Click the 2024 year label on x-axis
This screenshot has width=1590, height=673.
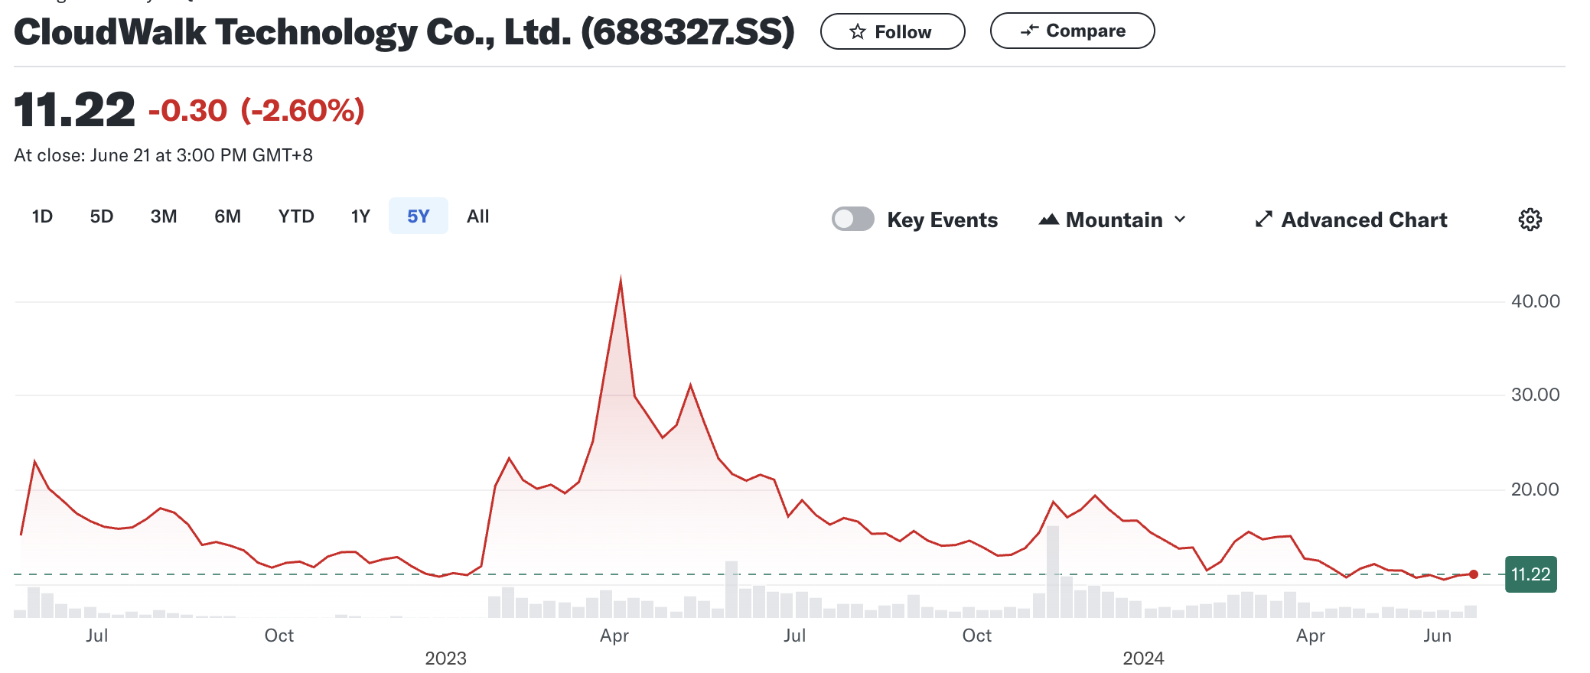click(1143, 658)
